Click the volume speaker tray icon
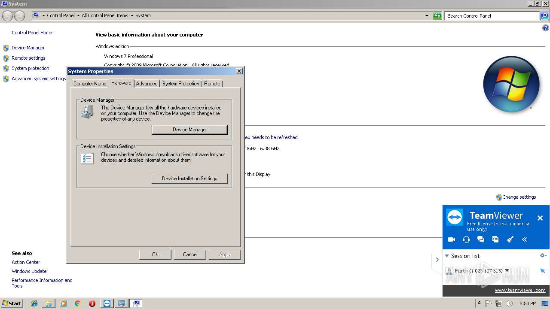 509,303
